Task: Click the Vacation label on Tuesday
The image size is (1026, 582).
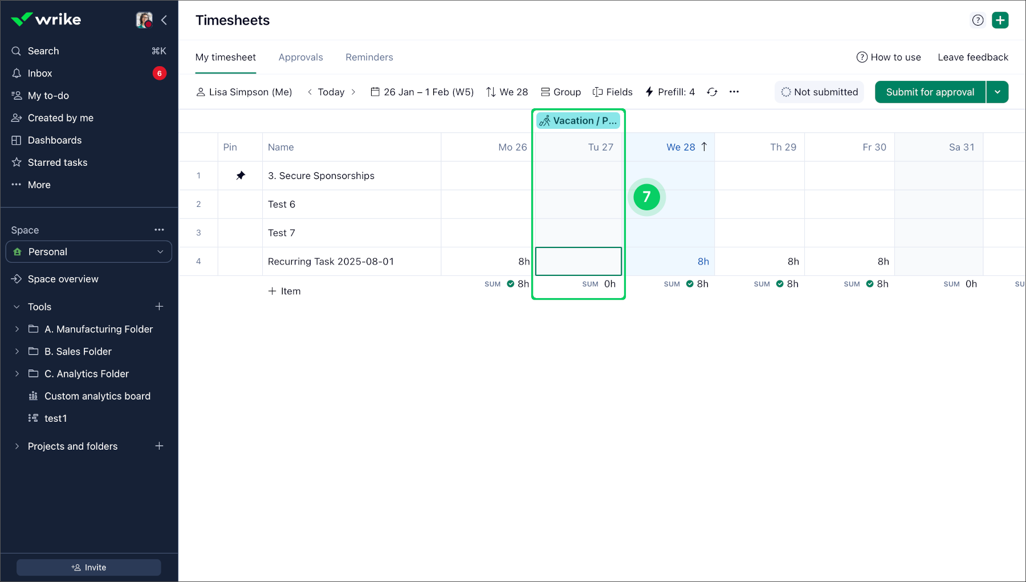Action: pos(578,120)
